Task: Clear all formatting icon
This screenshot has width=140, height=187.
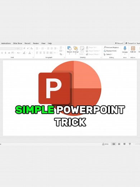Action: (x=32, y=48)
